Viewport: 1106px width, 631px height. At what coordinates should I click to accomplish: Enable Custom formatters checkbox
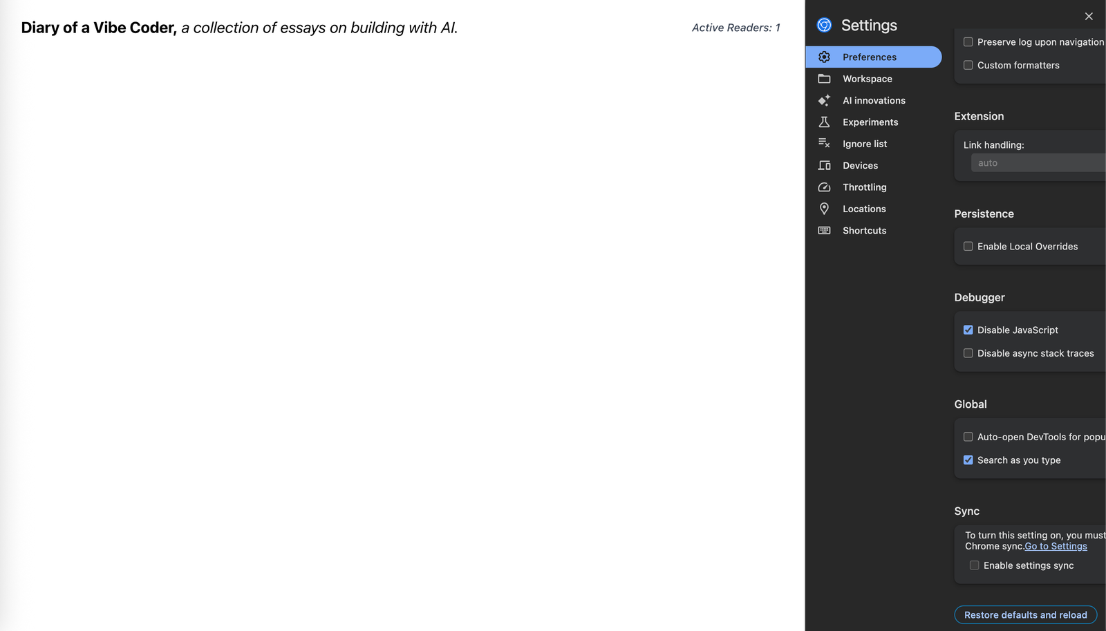pos(968,66)
